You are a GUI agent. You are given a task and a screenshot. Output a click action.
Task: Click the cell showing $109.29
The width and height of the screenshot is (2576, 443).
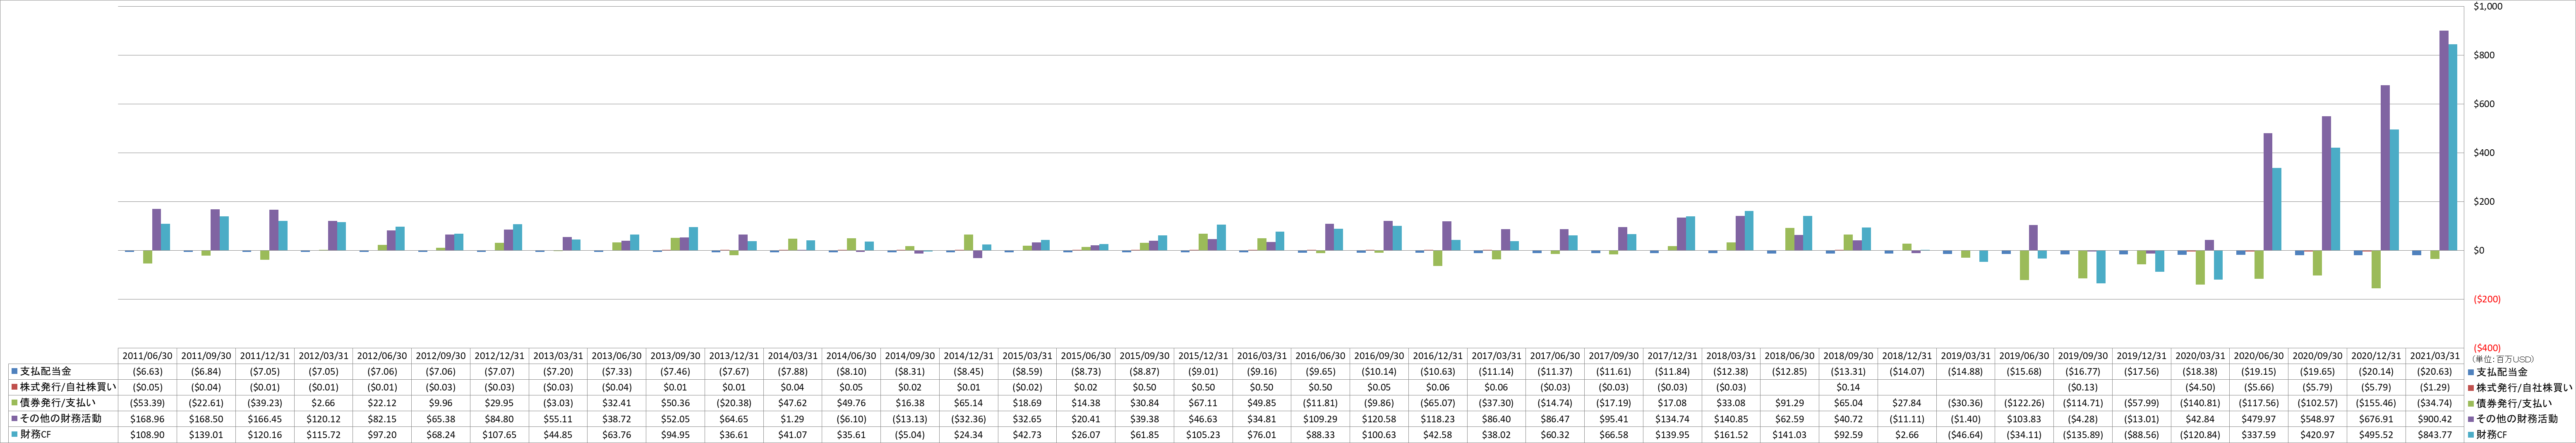coord(1320,419)
